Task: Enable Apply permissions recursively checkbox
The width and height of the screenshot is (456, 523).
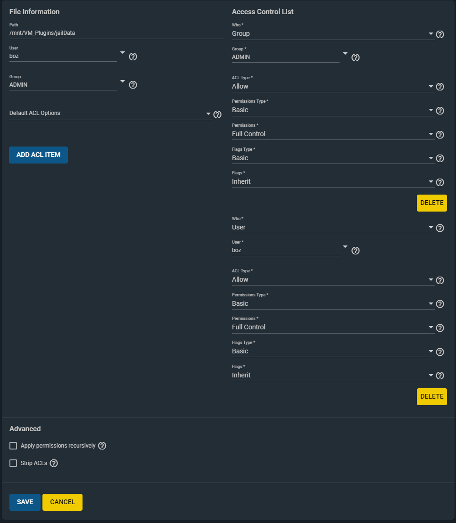Action: click(x=13, y=446)
